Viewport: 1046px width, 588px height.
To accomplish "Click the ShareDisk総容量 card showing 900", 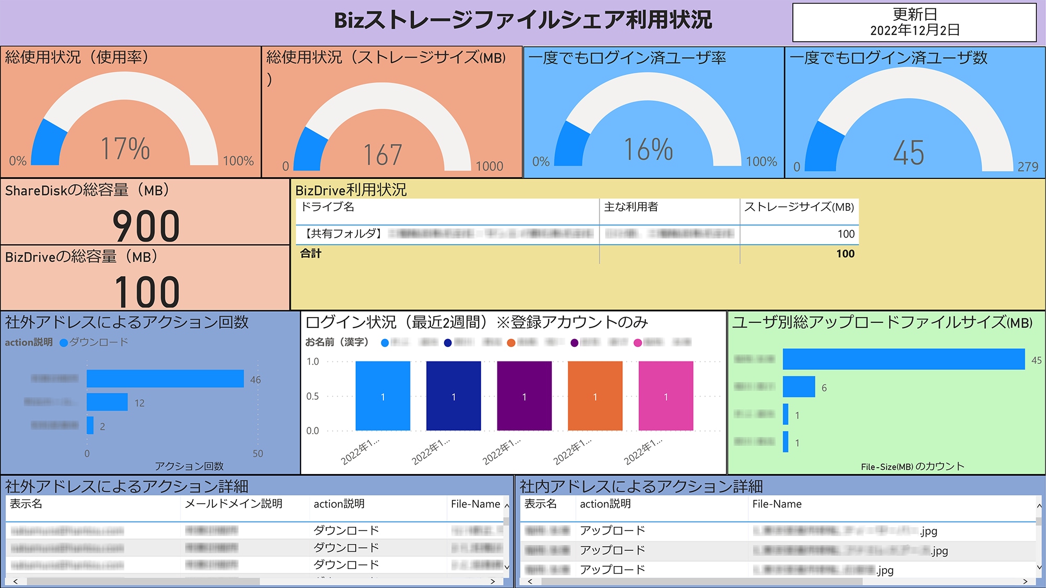I will pos(145,211).
